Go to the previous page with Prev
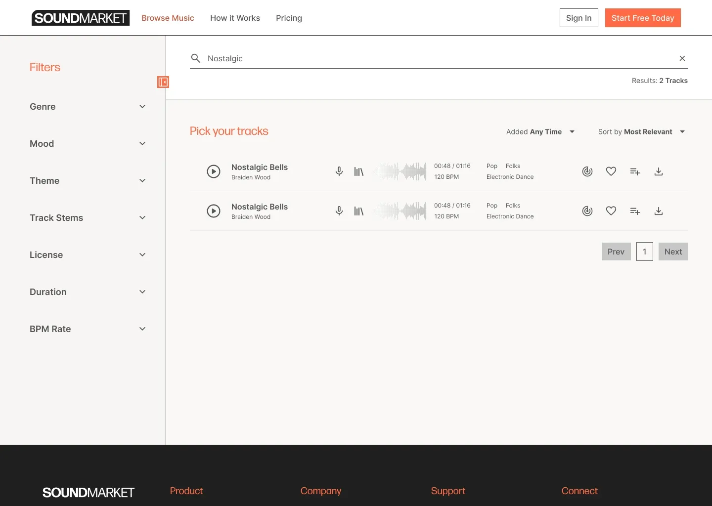 click(x=616, y=252)
